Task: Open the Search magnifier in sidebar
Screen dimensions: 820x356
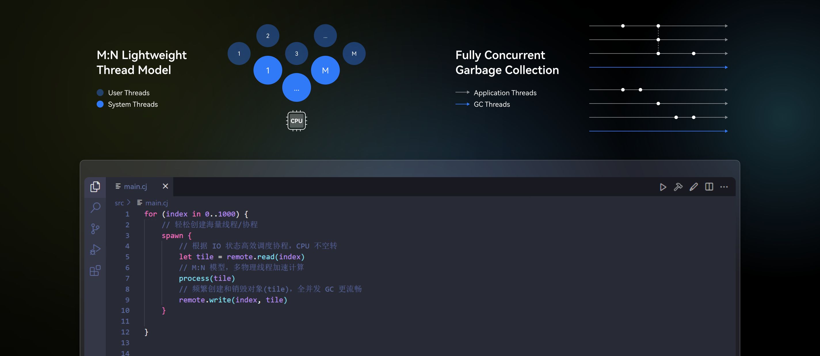Action: [95, 208]
